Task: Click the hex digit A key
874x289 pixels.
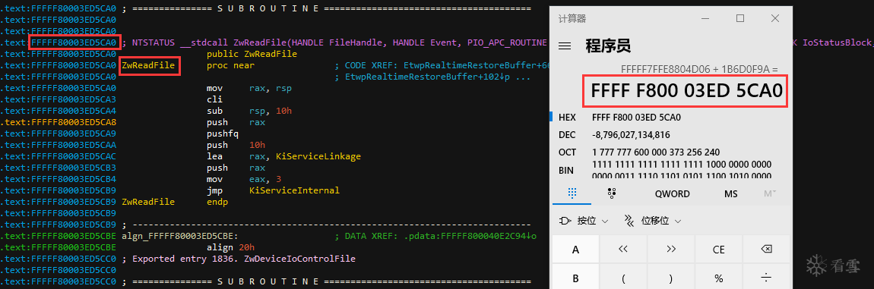Action: pyautogui.click(x=576, y=249)
